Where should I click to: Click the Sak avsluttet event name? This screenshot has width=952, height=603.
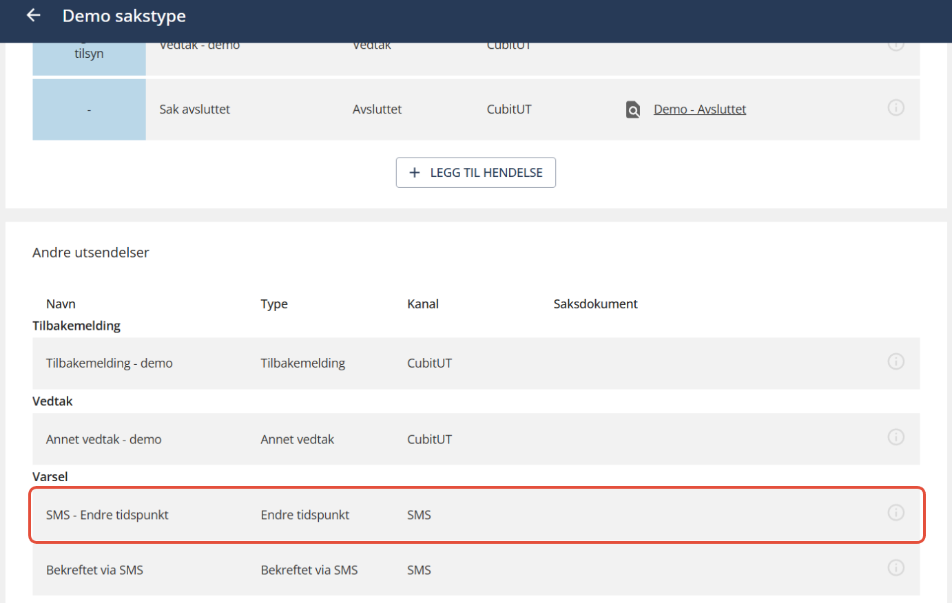195,109
